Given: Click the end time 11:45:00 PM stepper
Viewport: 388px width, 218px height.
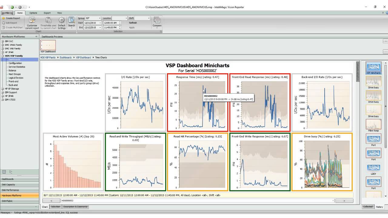Looking at the screenshot, I should [120, 27].
